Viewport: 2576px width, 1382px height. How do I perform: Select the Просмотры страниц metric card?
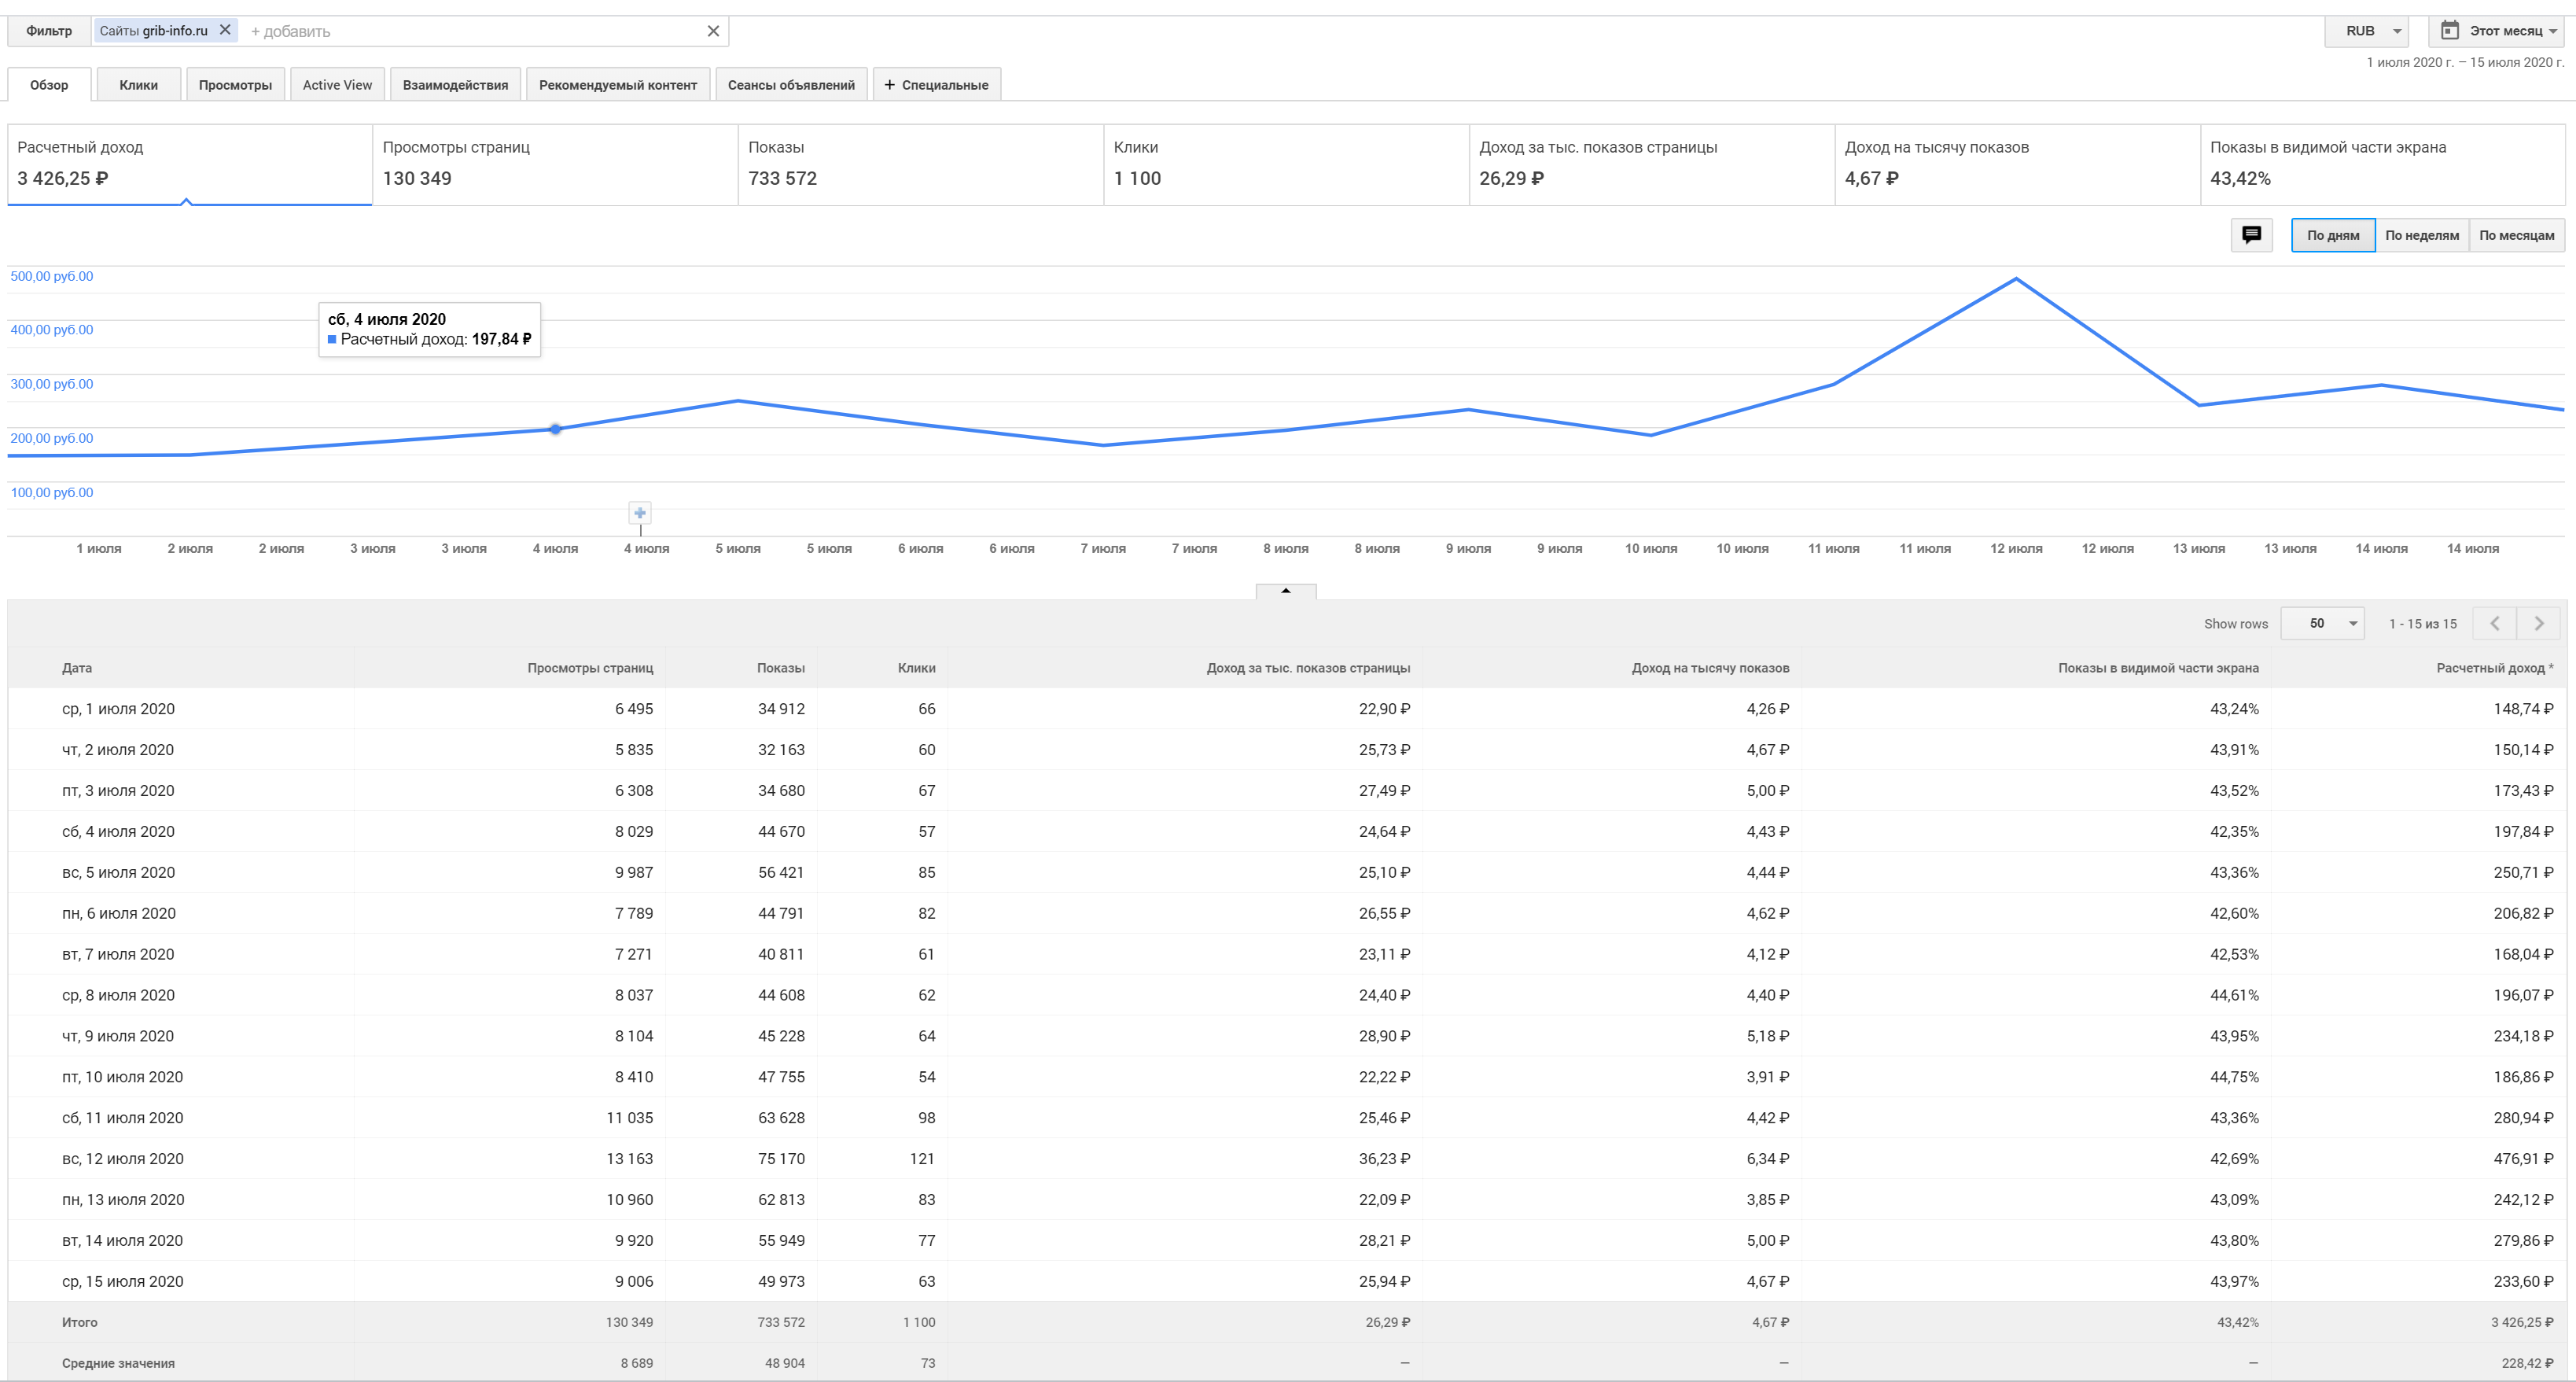[554, 164]
